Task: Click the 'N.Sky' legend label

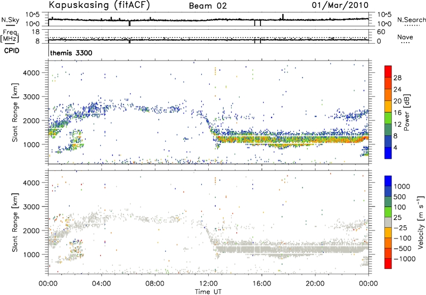Action: pos(10,20)
